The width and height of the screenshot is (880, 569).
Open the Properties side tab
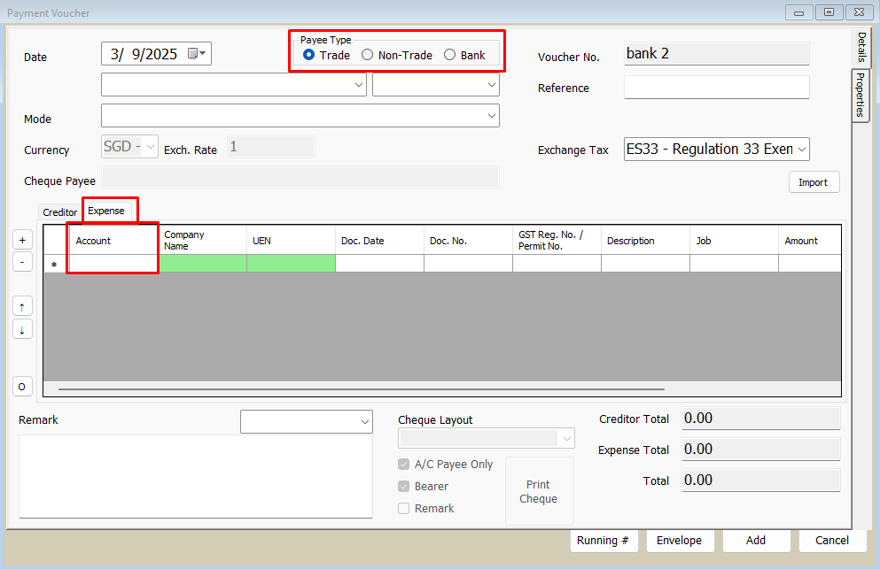tap(861, 95)
